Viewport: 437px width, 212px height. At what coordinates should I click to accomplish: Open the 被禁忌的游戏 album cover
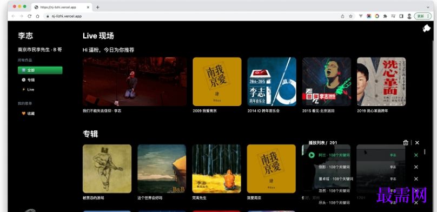[x=107, y=169]
